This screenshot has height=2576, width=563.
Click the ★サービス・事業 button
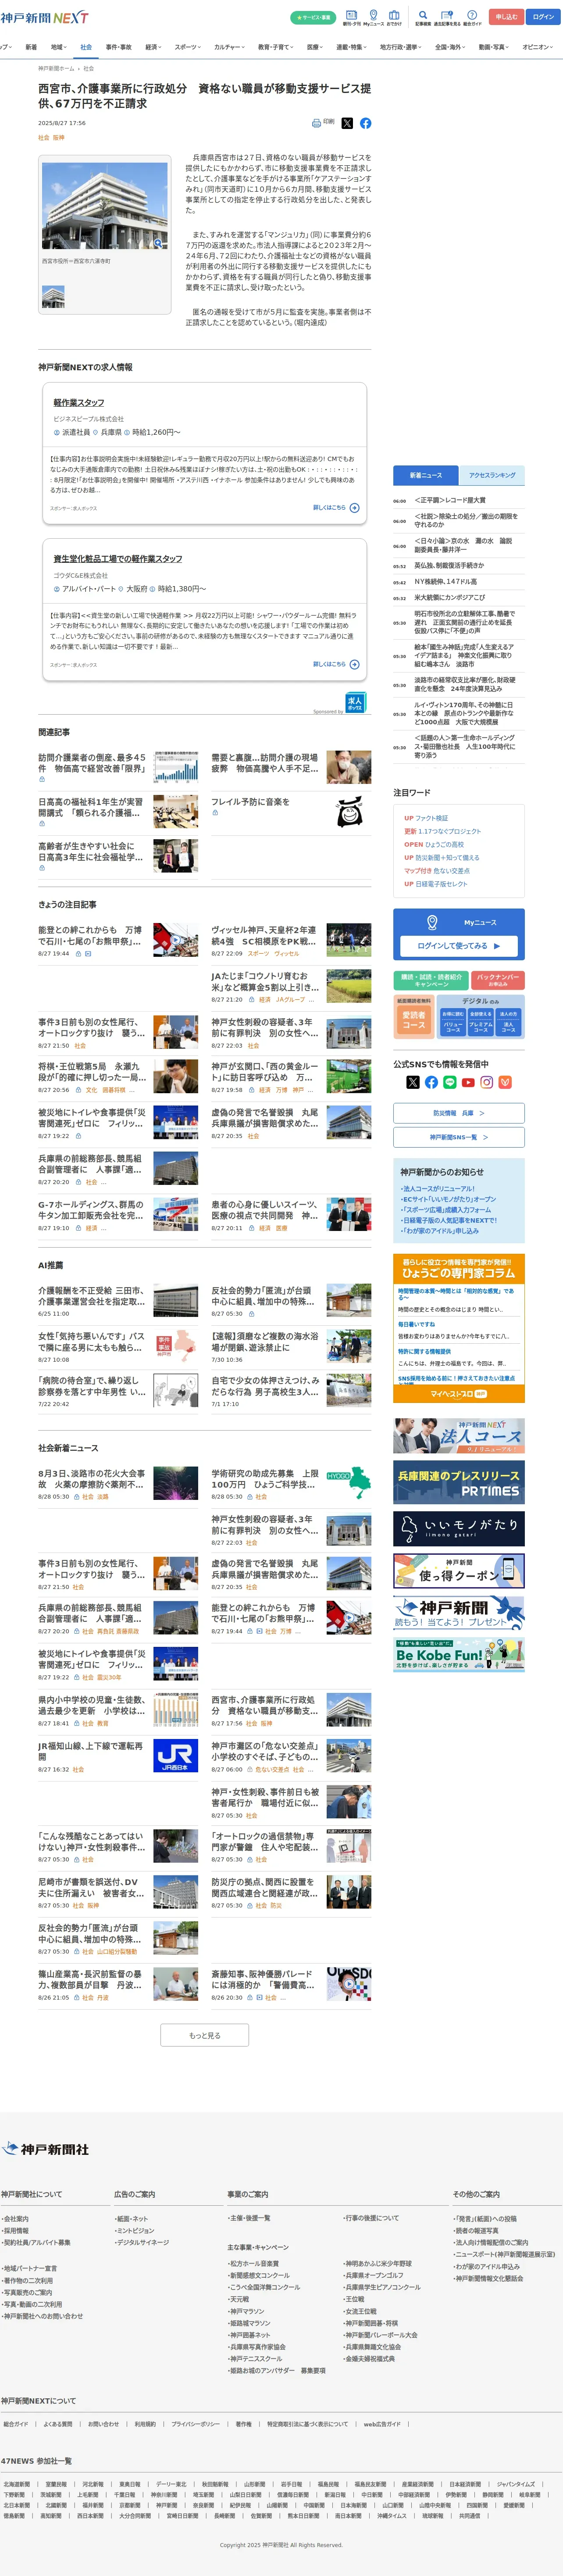313,17
